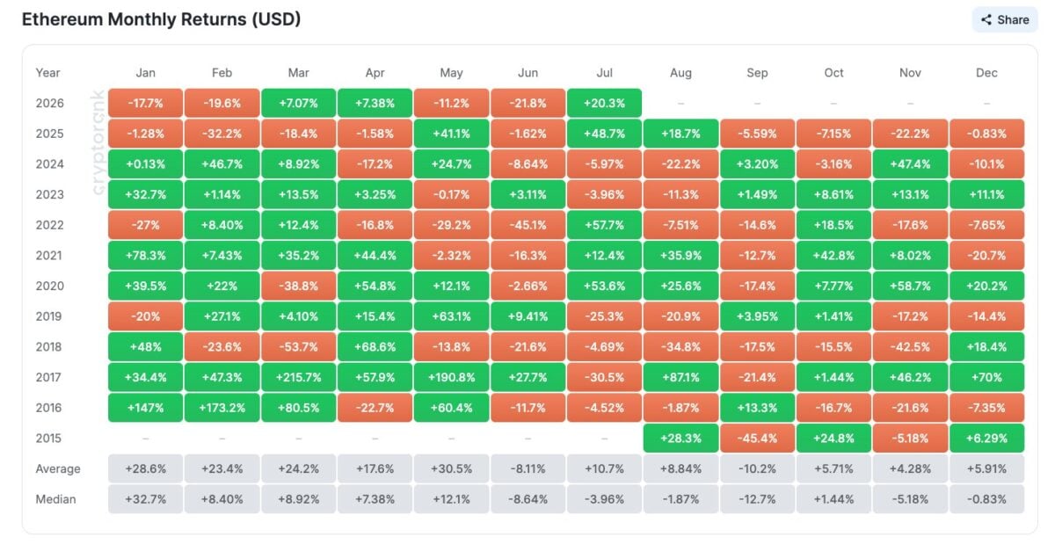Click the January median +32.7% cell
The height and width of the screenshot is (544, 1055).
[x=145, y=499]
